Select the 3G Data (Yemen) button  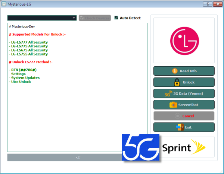coord(184,94)
